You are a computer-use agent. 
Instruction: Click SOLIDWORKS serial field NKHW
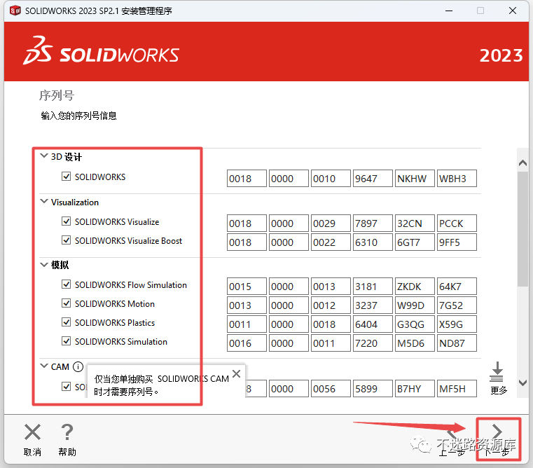[415, 179]
